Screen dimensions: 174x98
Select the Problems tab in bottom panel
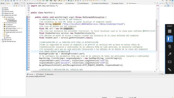click(x=40, y=74)
